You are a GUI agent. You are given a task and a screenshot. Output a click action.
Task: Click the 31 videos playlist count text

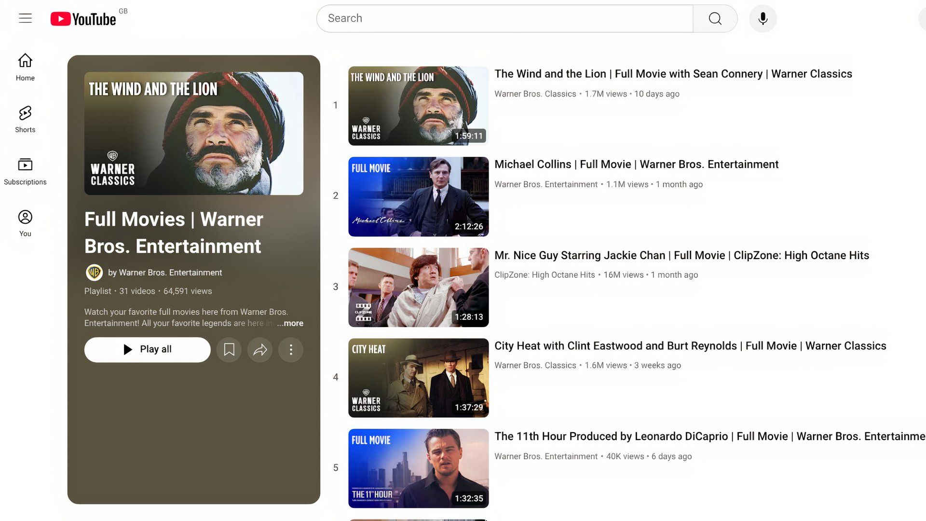(137, 291)
